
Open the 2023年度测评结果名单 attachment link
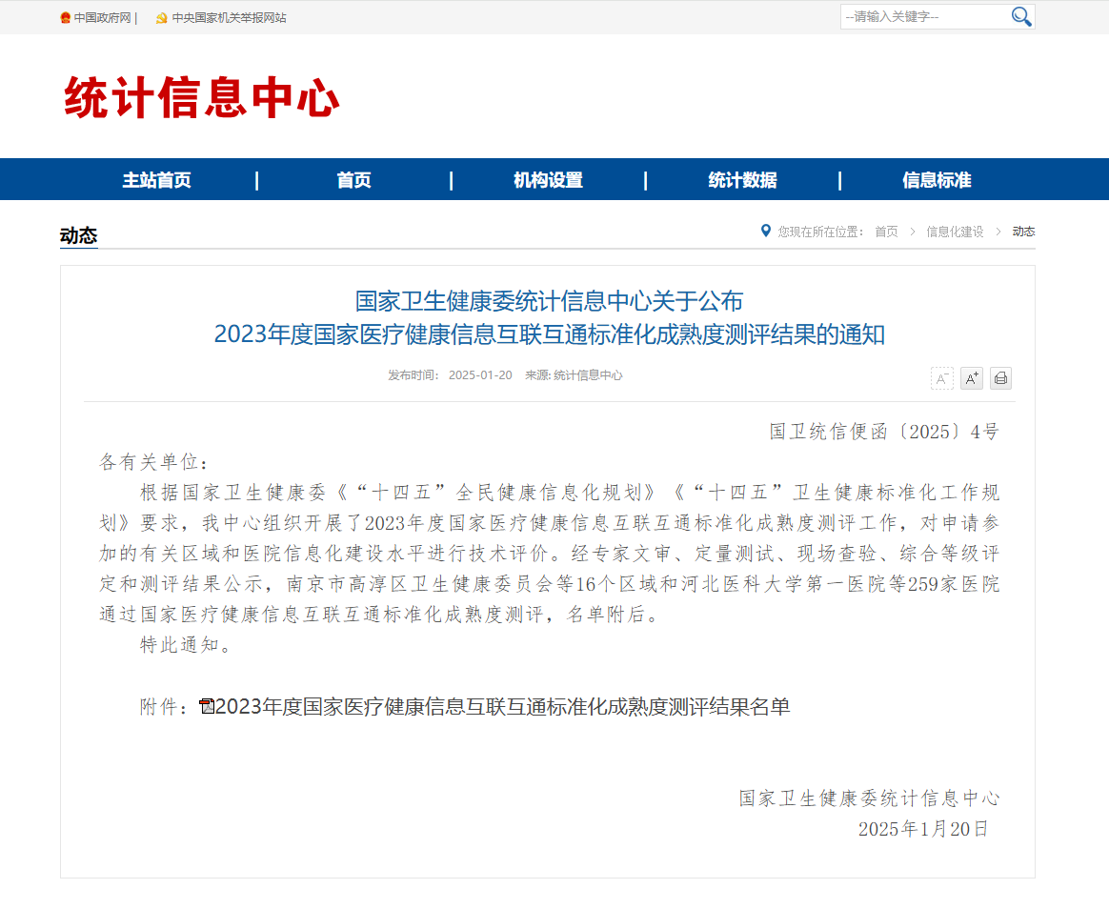502,707
